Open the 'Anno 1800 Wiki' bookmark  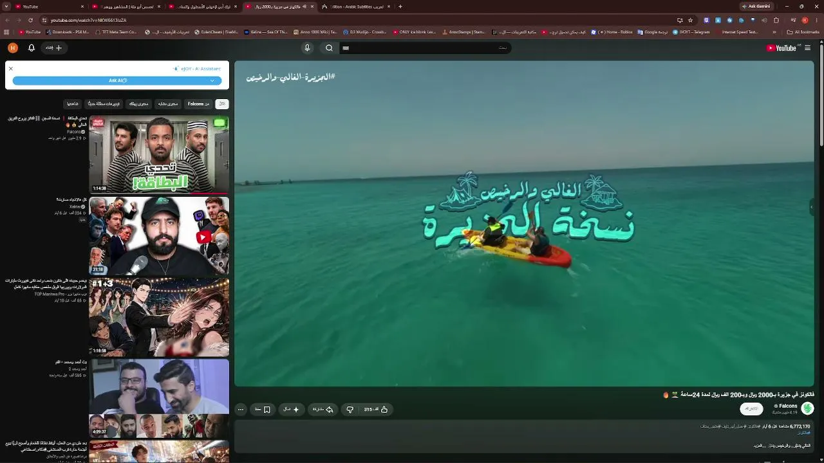tap(316, 32)
